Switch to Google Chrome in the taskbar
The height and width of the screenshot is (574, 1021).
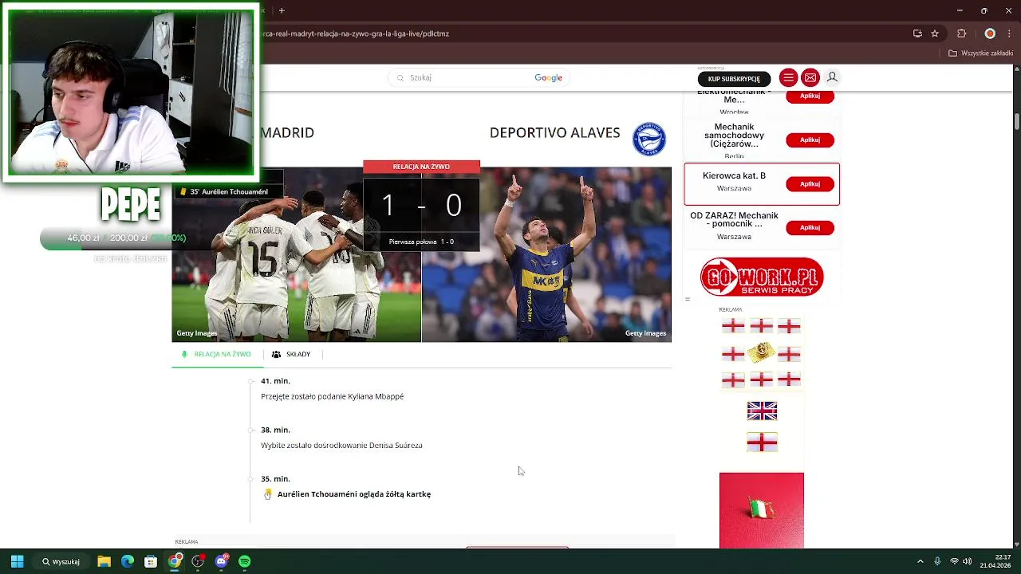[x=175, y=561]
